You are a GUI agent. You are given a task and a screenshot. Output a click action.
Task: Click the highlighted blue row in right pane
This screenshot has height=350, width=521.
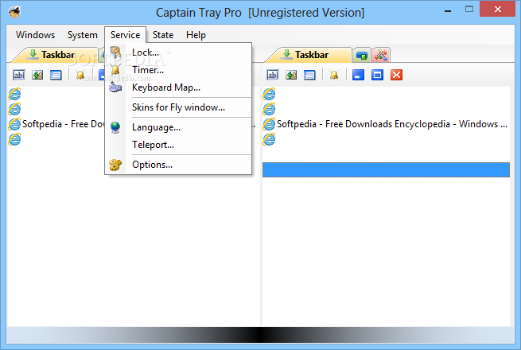click(386, 170)
